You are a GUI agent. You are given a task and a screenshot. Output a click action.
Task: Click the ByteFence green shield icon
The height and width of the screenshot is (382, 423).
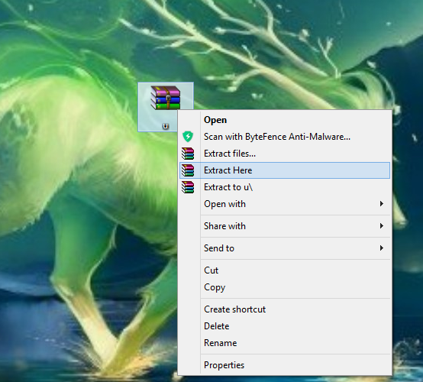click(x=188, y=137)
